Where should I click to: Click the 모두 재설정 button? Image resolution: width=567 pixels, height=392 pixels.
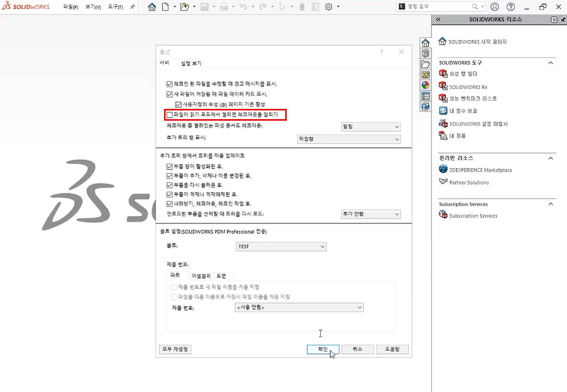[175, 349]
